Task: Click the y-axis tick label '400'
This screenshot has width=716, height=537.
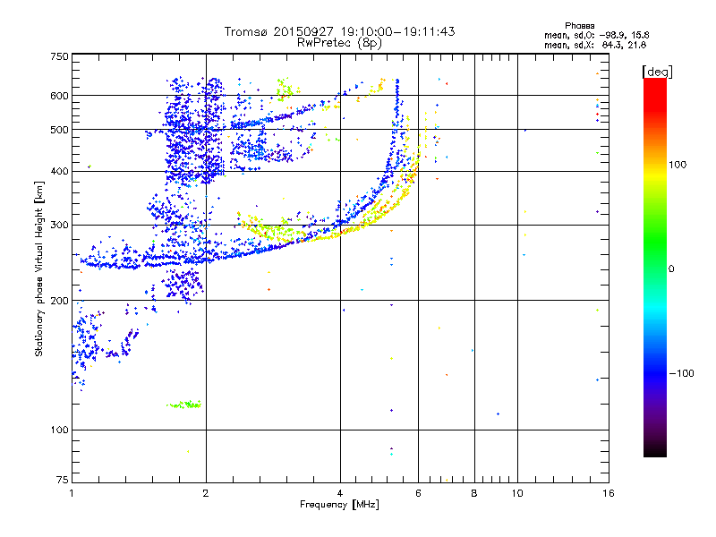Action: coord(59,171)
